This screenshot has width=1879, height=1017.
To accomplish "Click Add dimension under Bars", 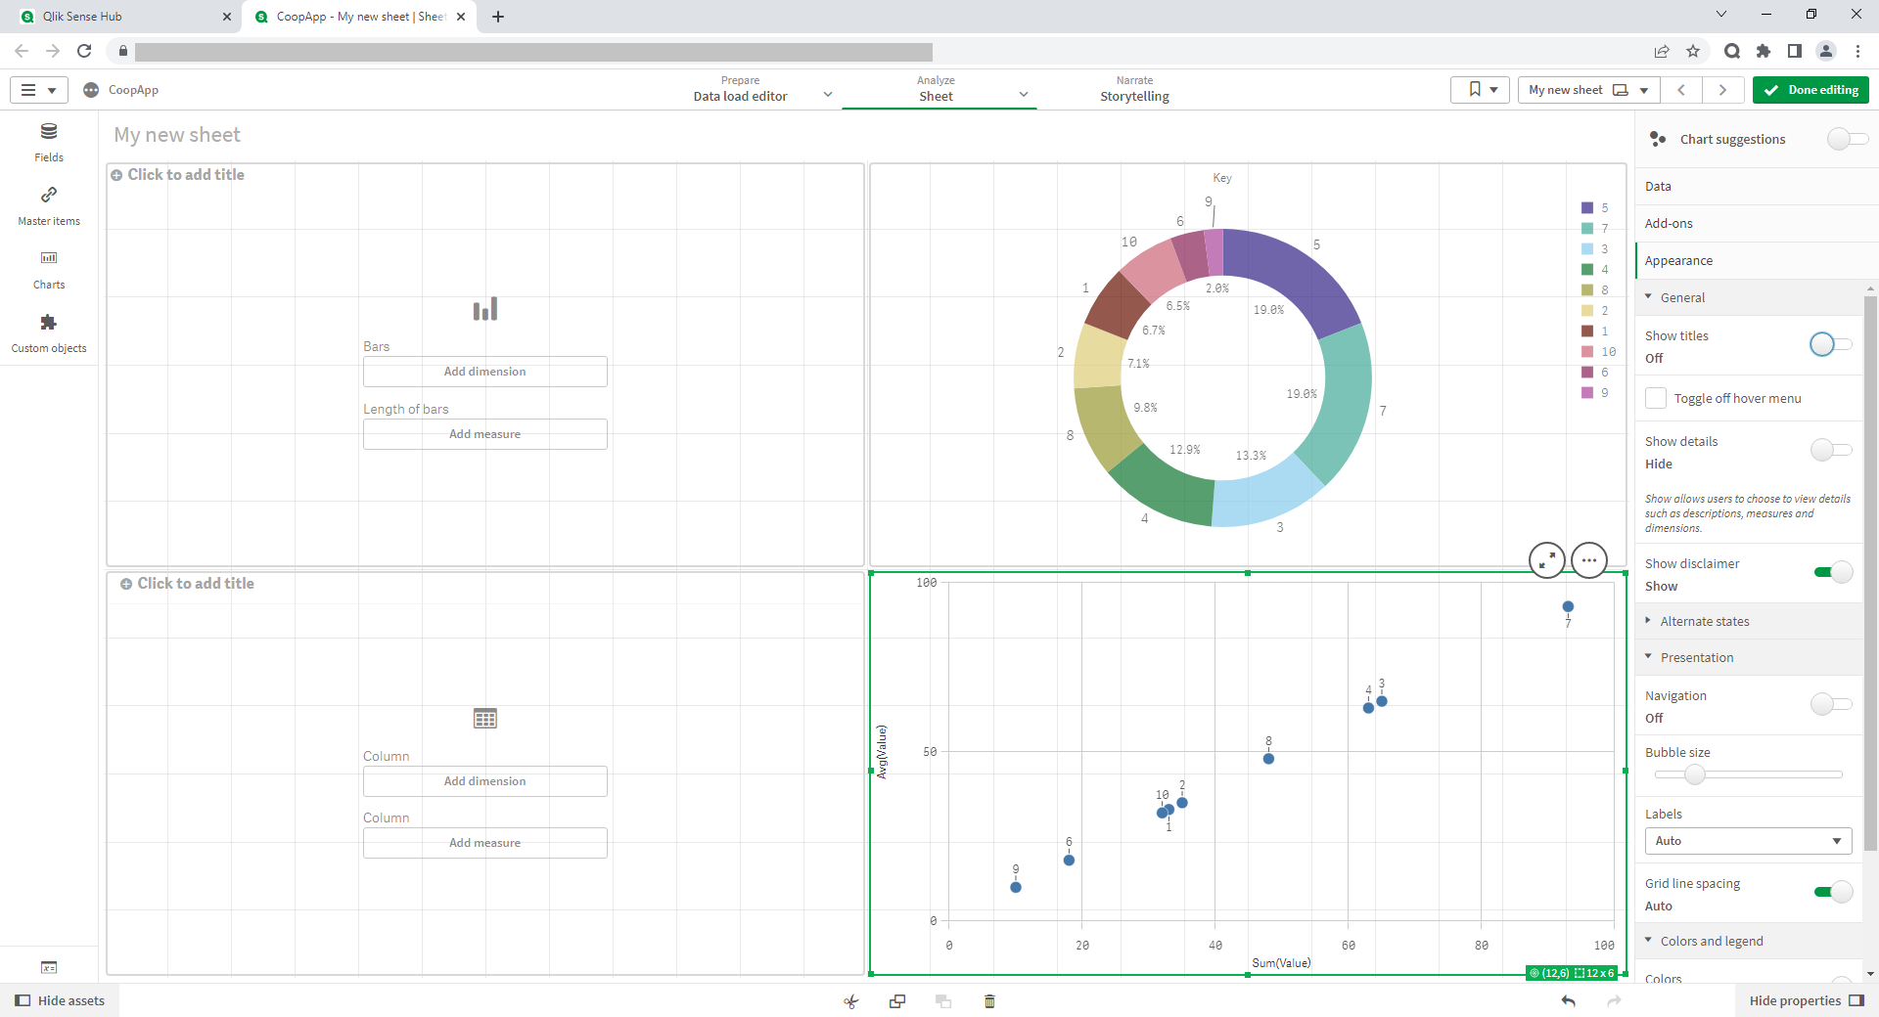I will click(x=484, y=372).
